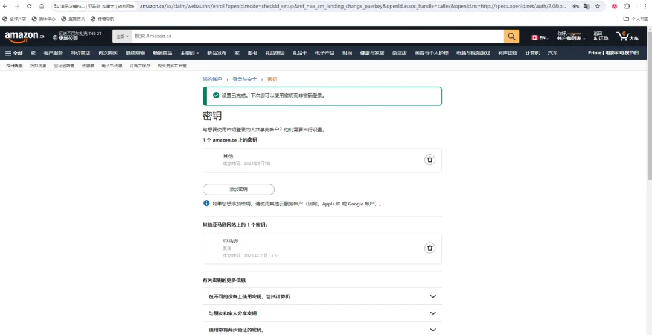Click the 成立时间：2025年3月7日 text
The height and width of the screenshot is (335, 652).
coord(246,163)
